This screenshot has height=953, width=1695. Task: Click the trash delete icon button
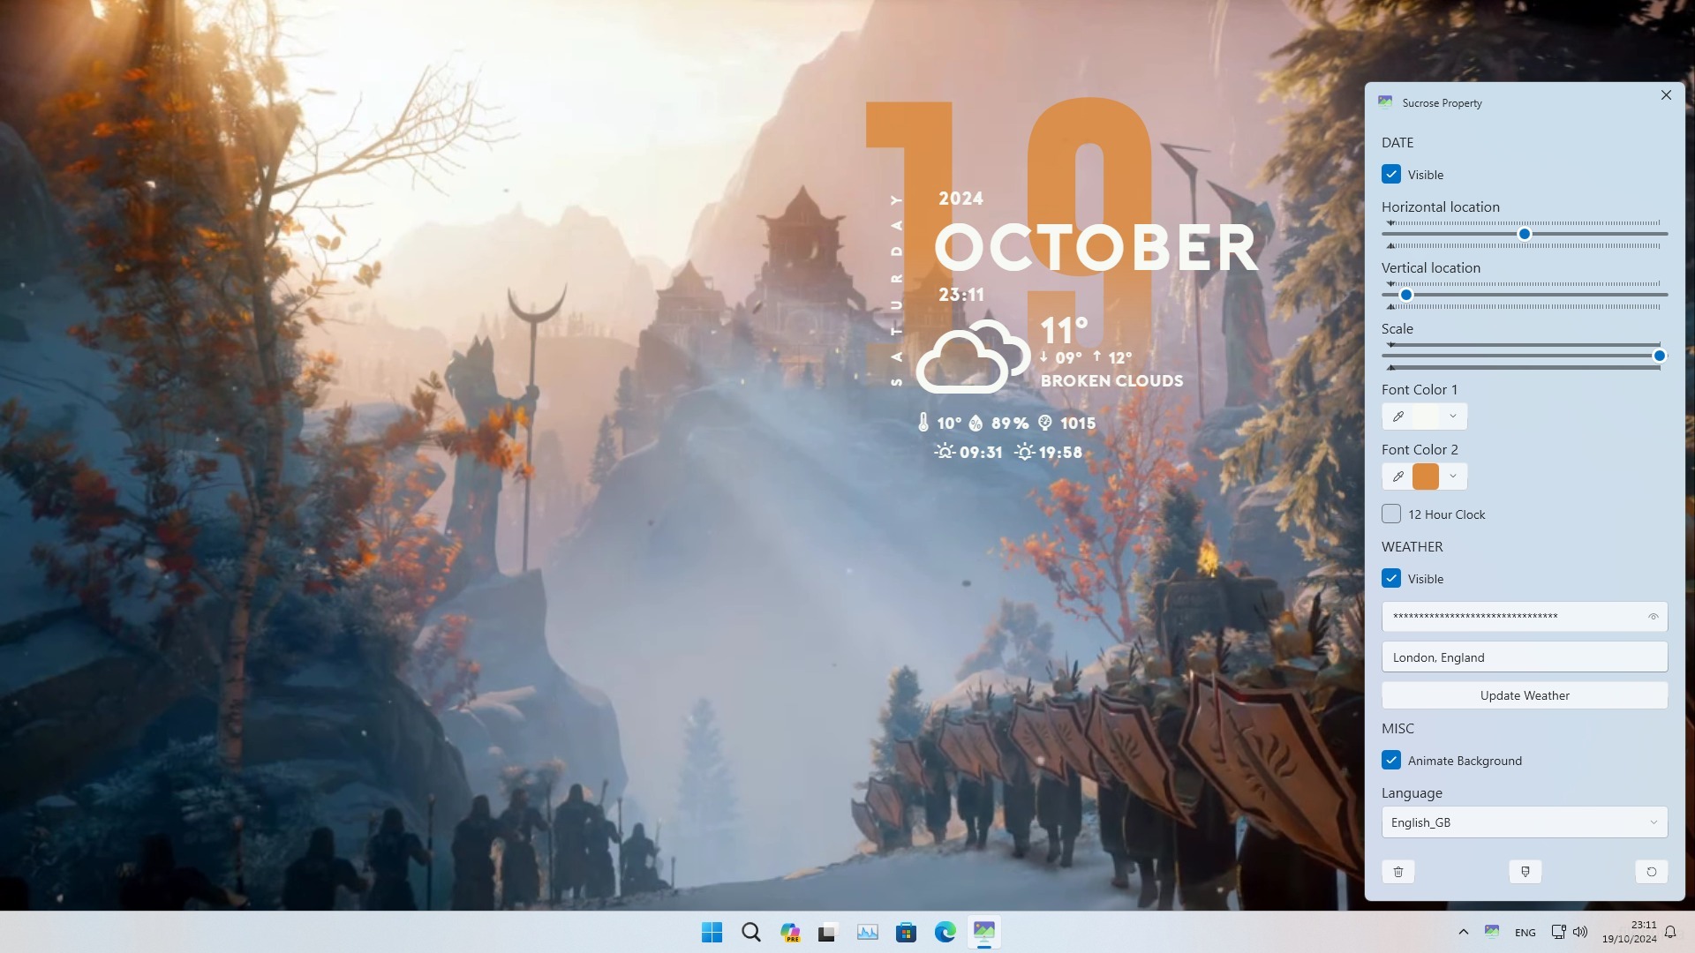1398,872
